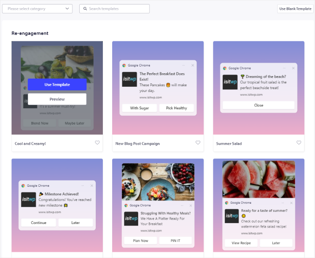Click 'Milestone Achieved!' heading text
Viewport: 315px width, 258px height.
click(62, 194)
